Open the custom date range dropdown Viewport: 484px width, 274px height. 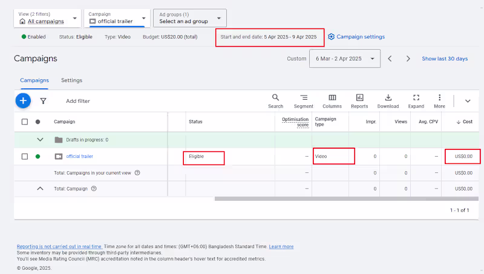[x=344, y=59]
